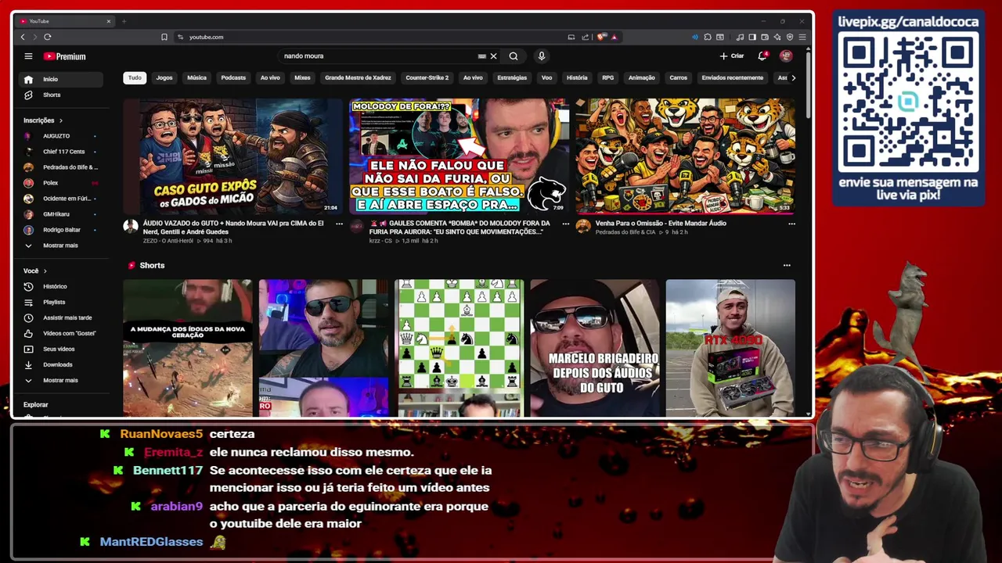Open the Você section chevron
Image resolution: width=1002 pixels, height=563 pixels.
pyautogui.click(x=45, y=271)
